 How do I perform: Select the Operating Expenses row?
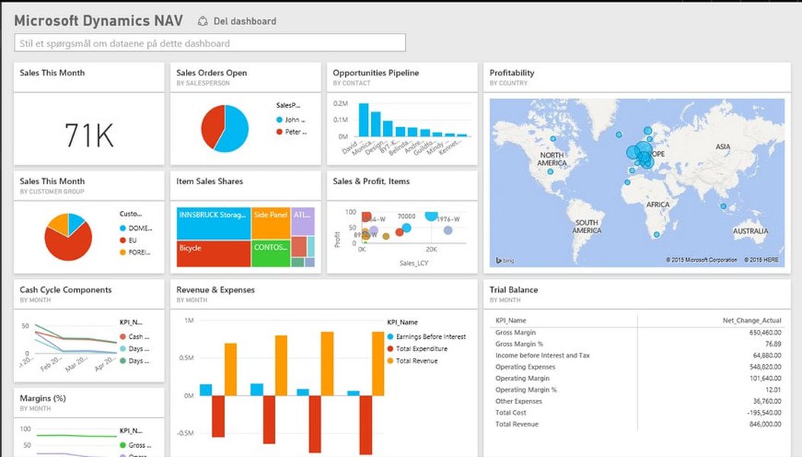pyautogui.click(x=637, y=367)
